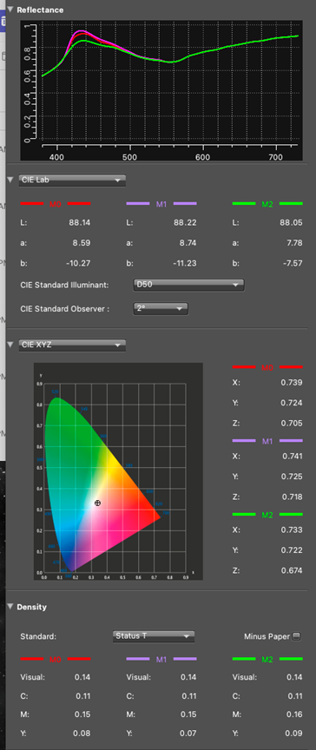Select the M1 density Y value 0.07
Viewport: 316px width, 750px height.
click(188, 733)
